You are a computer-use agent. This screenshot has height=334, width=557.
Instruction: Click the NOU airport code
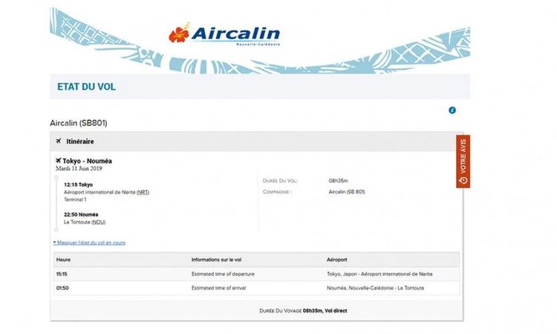click(x=98, y=222)
